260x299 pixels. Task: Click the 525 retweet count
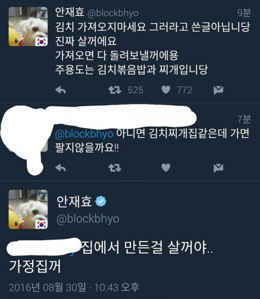click(x=136, y=90)
